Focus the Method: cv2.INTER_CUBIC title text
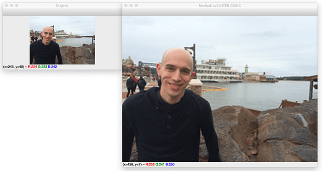Viewport: 322px width, 171px height. [x=219, y=6]
